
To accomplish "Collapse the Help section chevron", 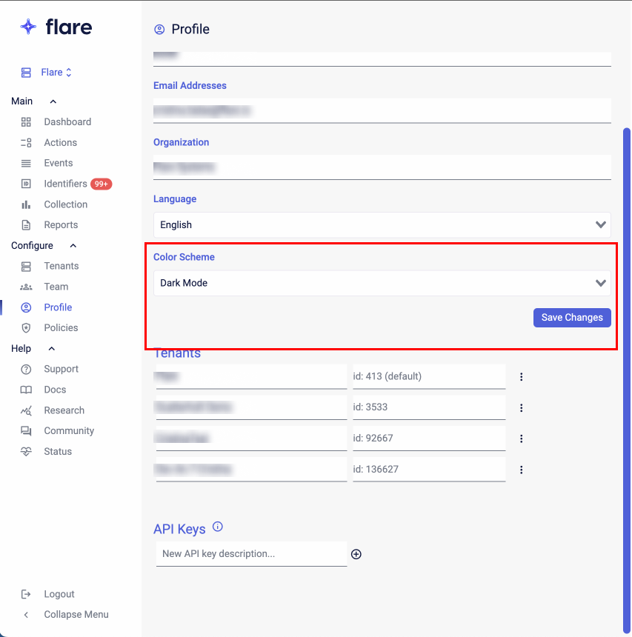I will [x=52, y=349].
